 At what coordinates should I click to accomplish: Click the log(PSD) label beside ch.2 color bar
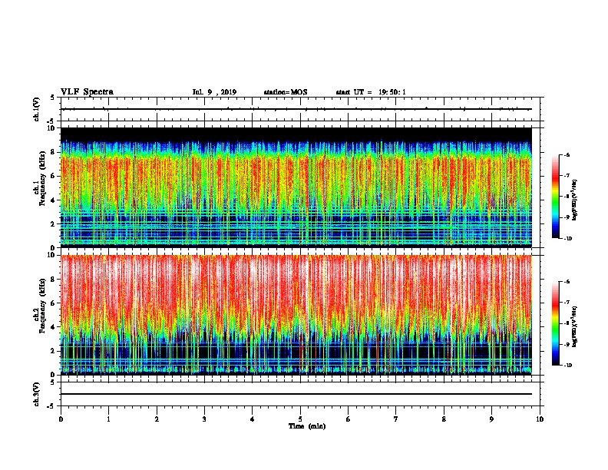pos(575,326)
